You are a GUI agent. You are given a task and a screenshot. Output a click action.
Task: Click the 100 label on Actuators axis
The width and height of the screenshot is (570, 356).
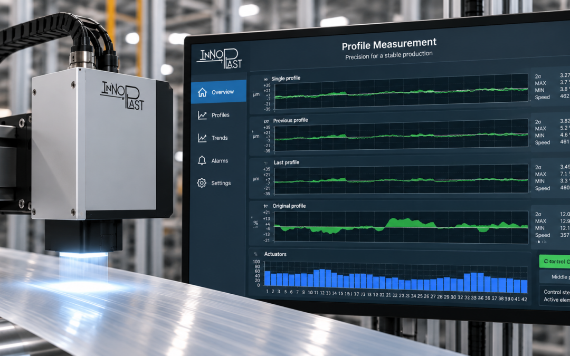tap(256, 262)
